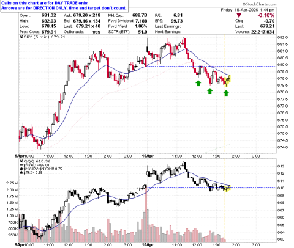Click the Chg value -0.70
The width and height of the screenshot is (294, 248).
pos(269,21)
